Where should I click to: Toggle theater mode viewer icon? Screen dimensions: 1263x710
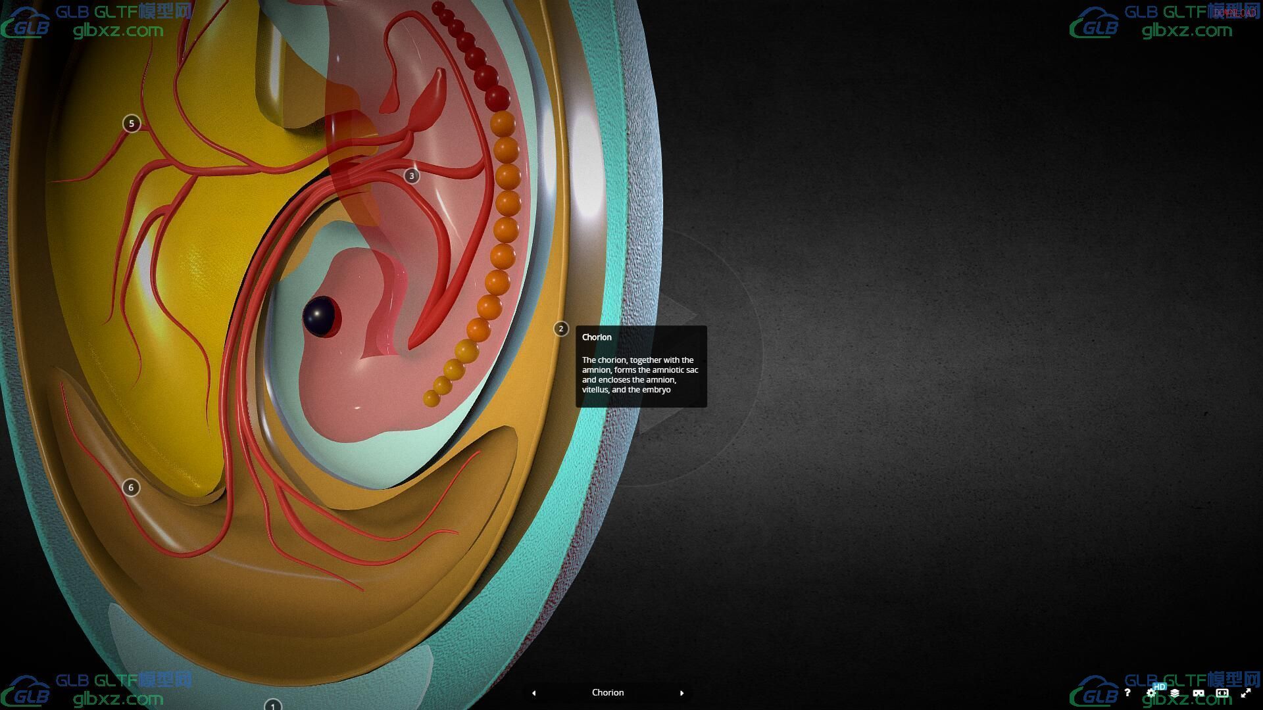pyautogui.click(x=1222, y=692)
